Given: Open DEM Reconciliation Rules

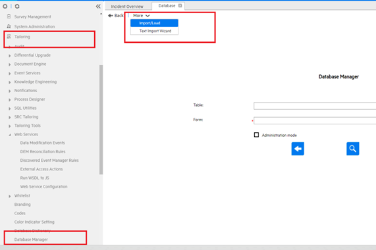Looking at the screenshot, I should [x=43, y=151].
